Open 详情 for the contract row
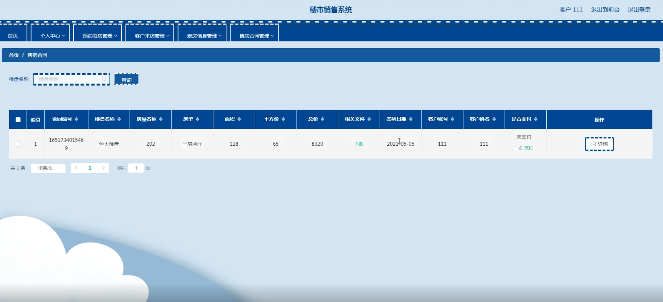 coord(599,144)
